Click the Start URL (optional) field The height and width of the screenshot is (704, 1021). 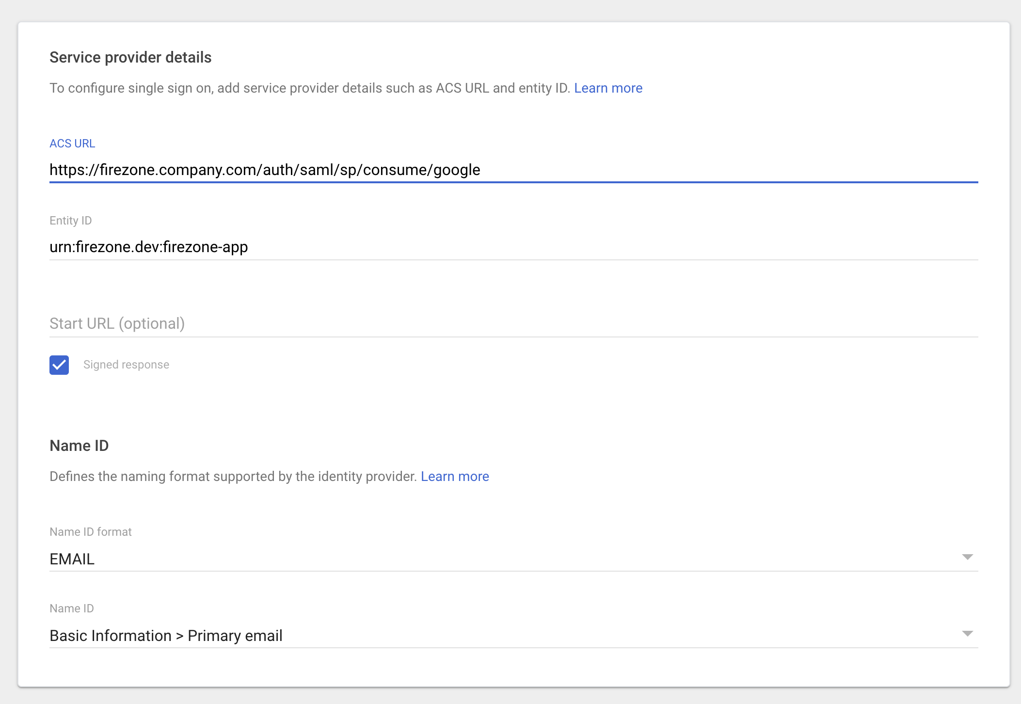(x=513, y=323)
